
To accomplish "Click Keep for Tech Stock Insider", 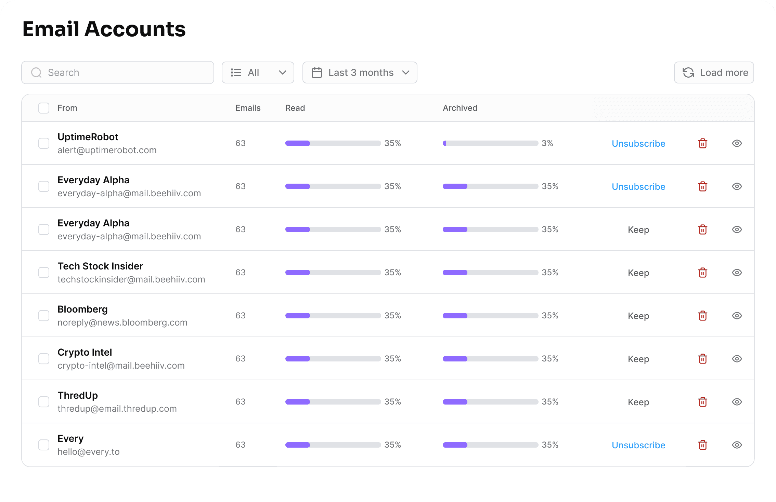I will pos(638,273).
